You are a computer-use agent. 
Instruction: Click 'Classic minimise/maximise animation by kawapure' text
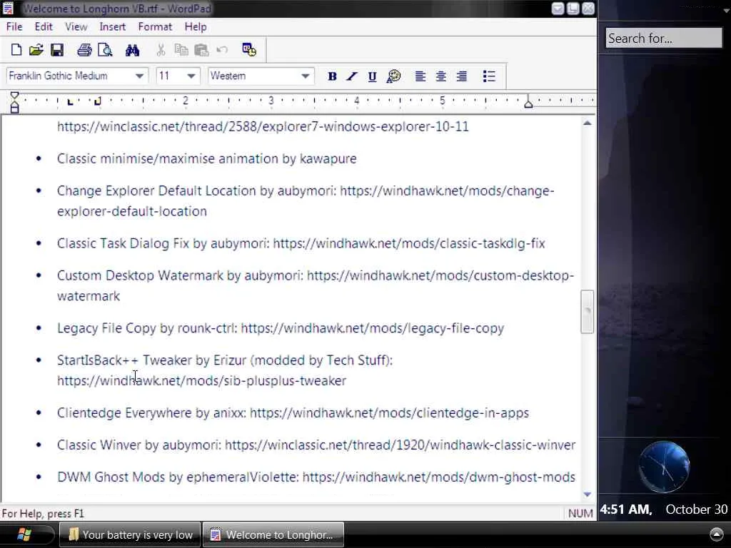[206, 159]
